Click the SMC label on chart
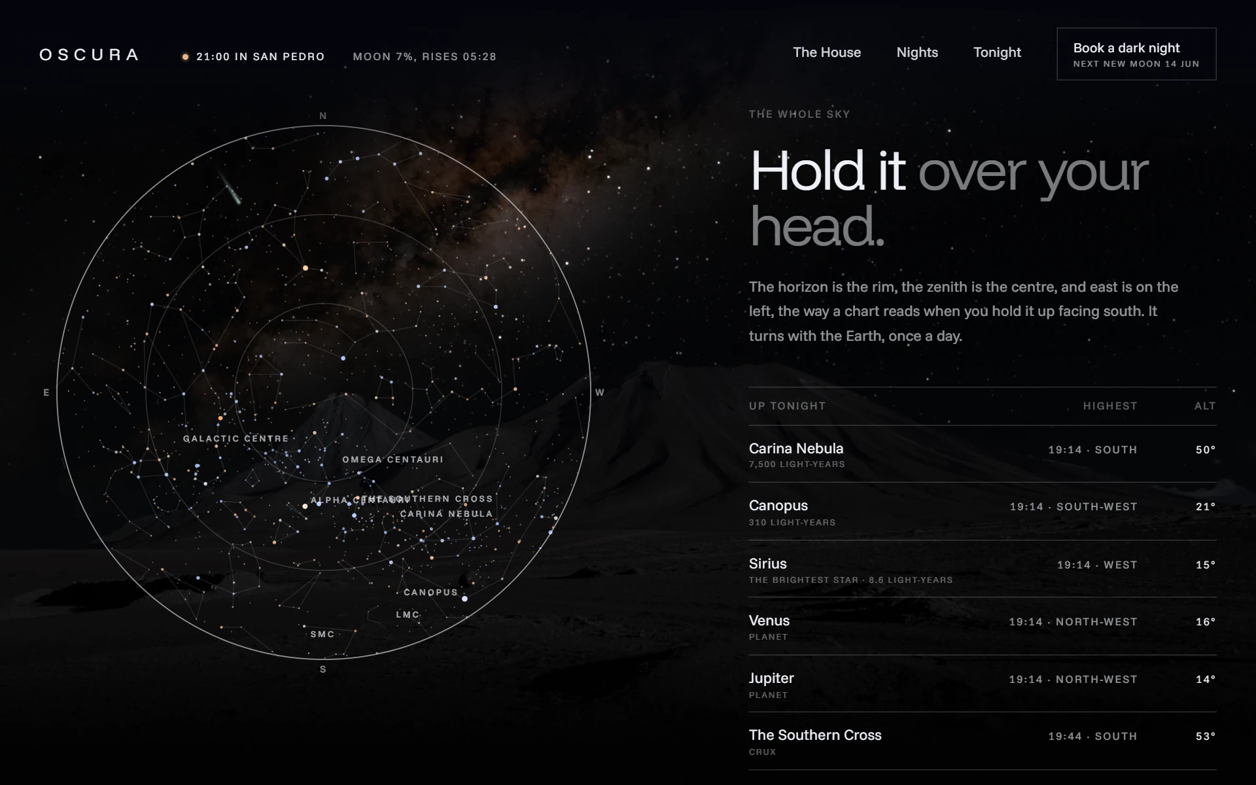Viewport: 1256px width, 785px height. 323,634
